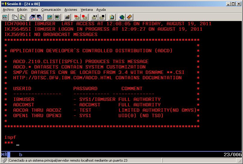Maximize the Sesión B window
Viewport: 243px width, 164px height.
point(233,4)
